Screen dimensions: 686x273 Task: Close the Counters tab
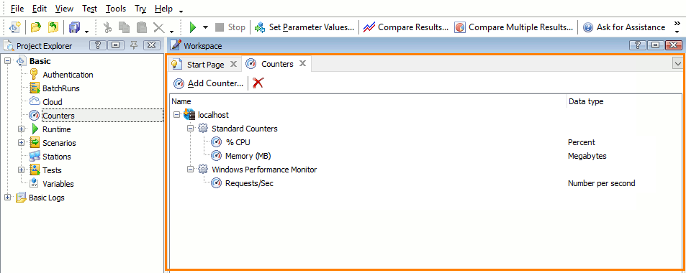(x=302, y=64)
